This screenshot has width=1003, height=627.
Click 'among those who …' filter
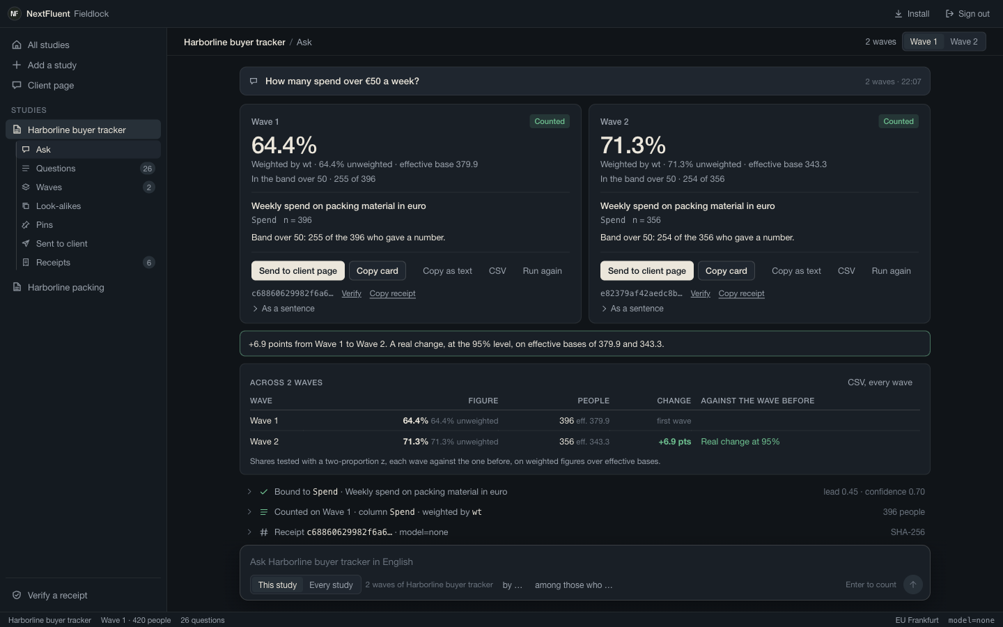point(574,585)
